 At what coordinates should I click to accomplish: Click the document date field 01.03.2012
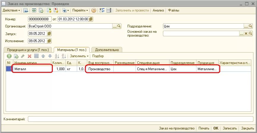(73, 19)
